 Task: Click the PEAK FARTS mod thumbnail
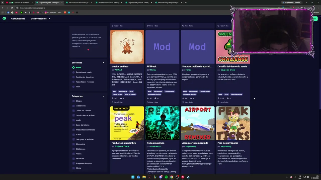162,123
